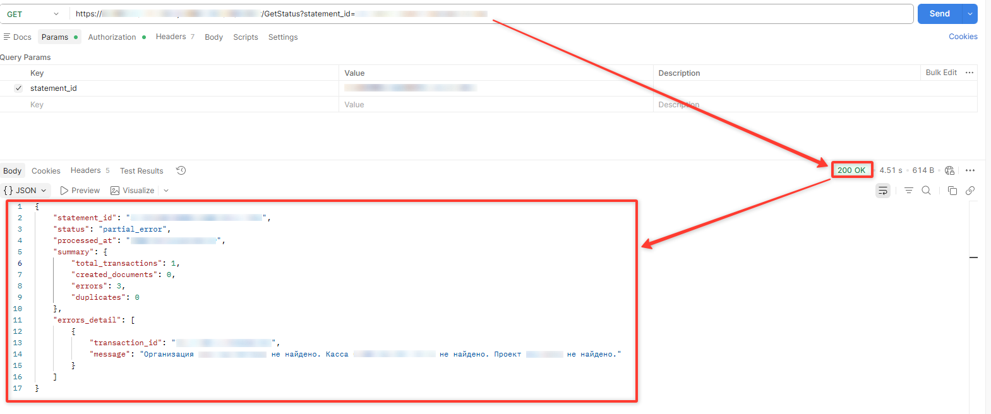This screenshot has width=991, height=414.
Task: Click Bulk Edit for query params
Action: [x=941, y=73]
